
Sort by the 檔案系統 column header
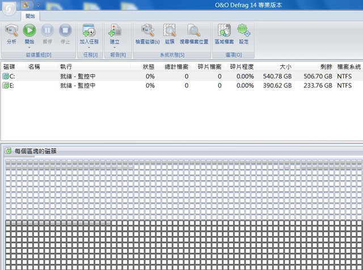coord(349,67)
